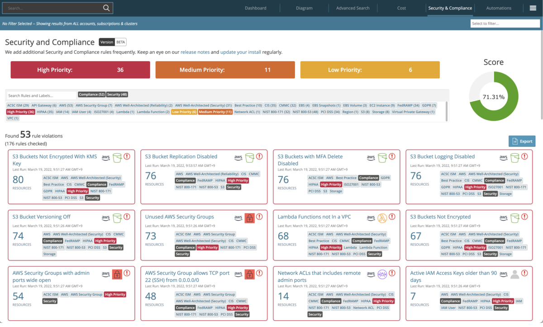Go to Advanced Search tab
The image size is (543, 327).
coord(353,8)
